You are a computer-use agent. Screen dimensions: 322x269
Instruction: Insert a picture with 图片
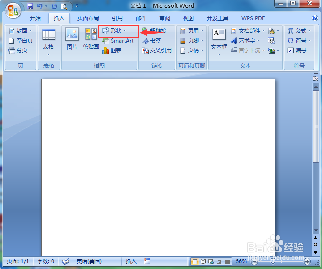(72, 39)
